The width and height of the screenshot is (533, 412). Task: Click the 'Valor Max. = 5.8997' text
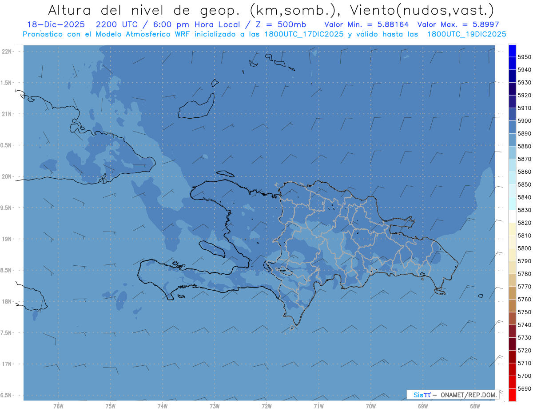coord(457,25)
